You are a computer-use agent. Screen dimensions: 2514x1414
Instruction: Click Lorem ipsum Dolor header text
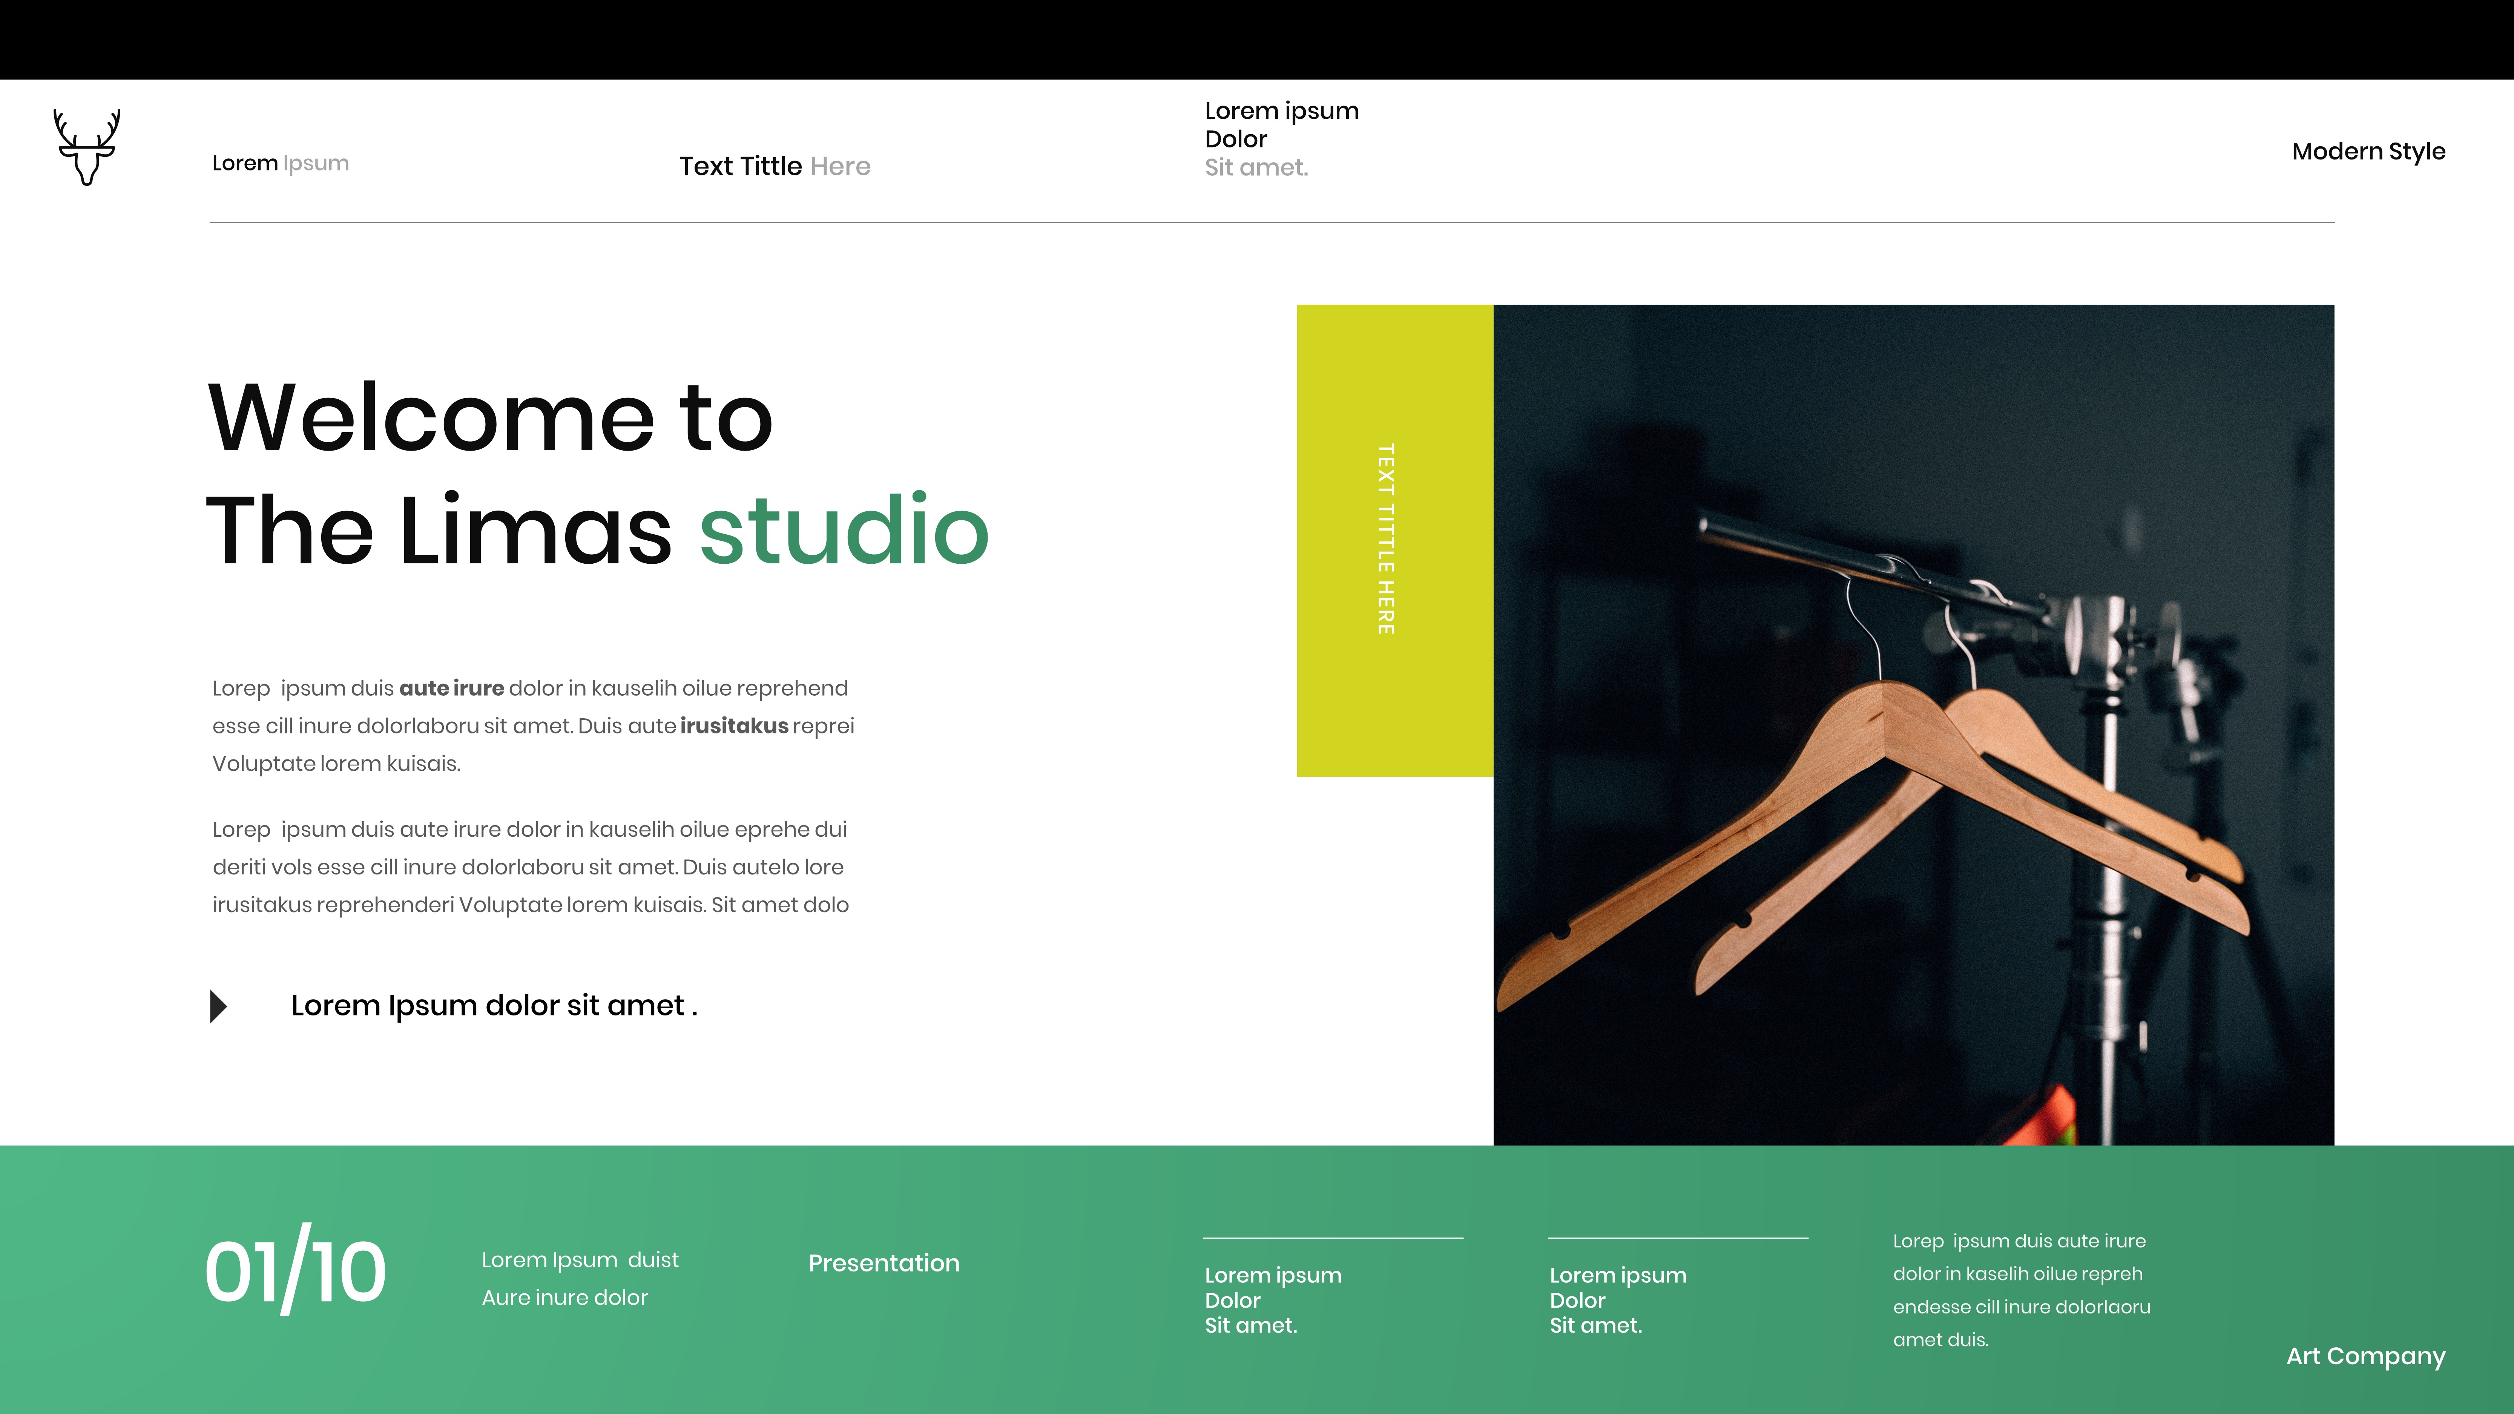[x=1281, y=125]
